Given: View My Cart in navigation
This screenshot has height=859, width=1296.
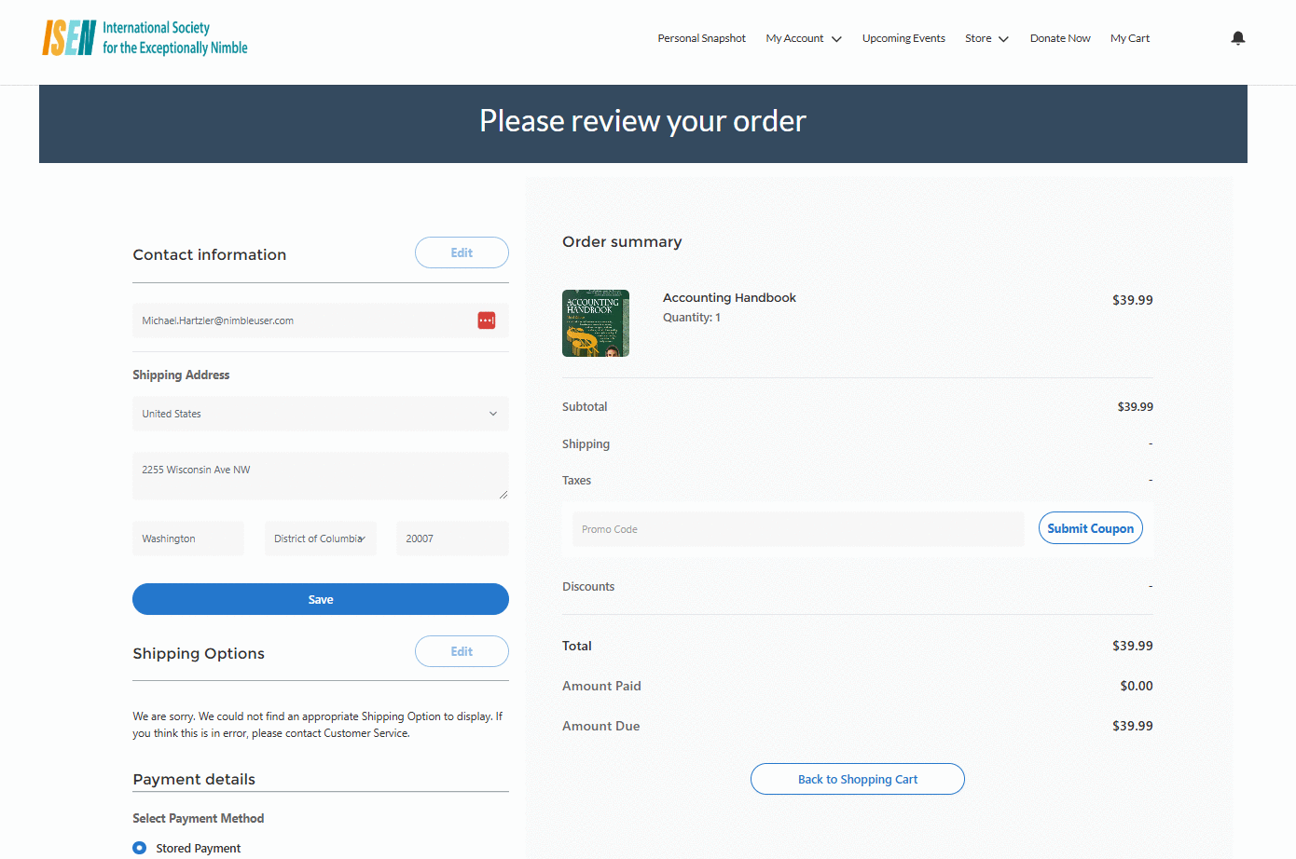Looking at the screenshot, I should (1130, 38).
